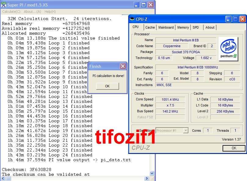Click the Name field 'Intel Pentium III EB'
Image resolution: width=247 pixels, height=181 pixels.
point(186,40)
